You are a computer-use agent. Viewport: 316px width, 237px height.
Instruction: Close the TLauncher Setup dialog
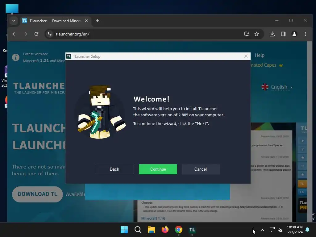246,56
